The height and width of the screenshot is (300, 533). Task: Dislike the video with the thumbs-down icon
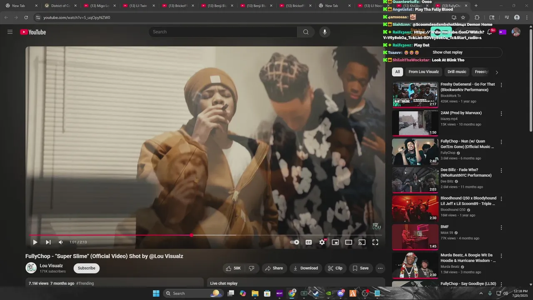coord(252,268)
